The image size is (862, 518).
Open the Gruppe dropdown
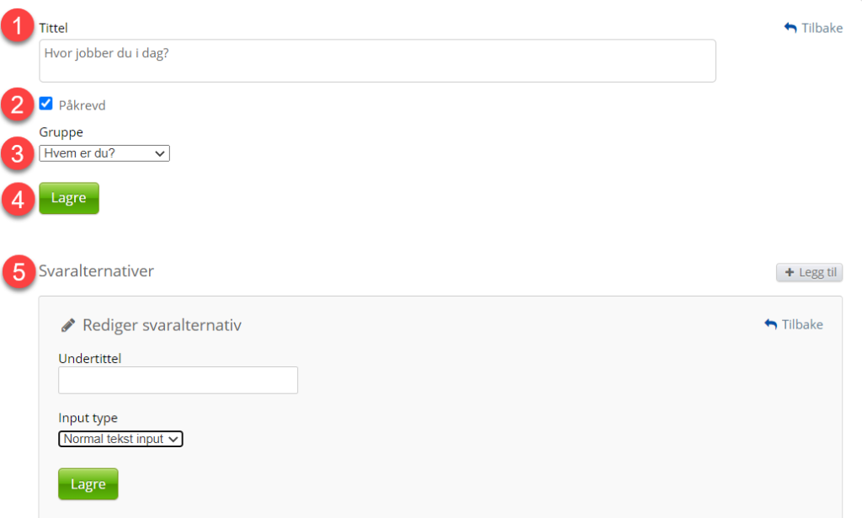[104, 153]
